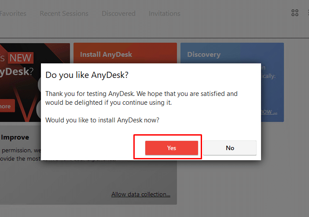This screenshot has height=217, width=309.
Task: Click the NEW red label badge
Action: point(21,58)
